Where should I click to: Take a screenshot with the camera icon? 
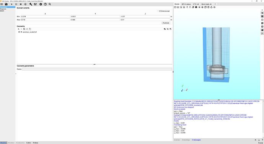point(196,7)
